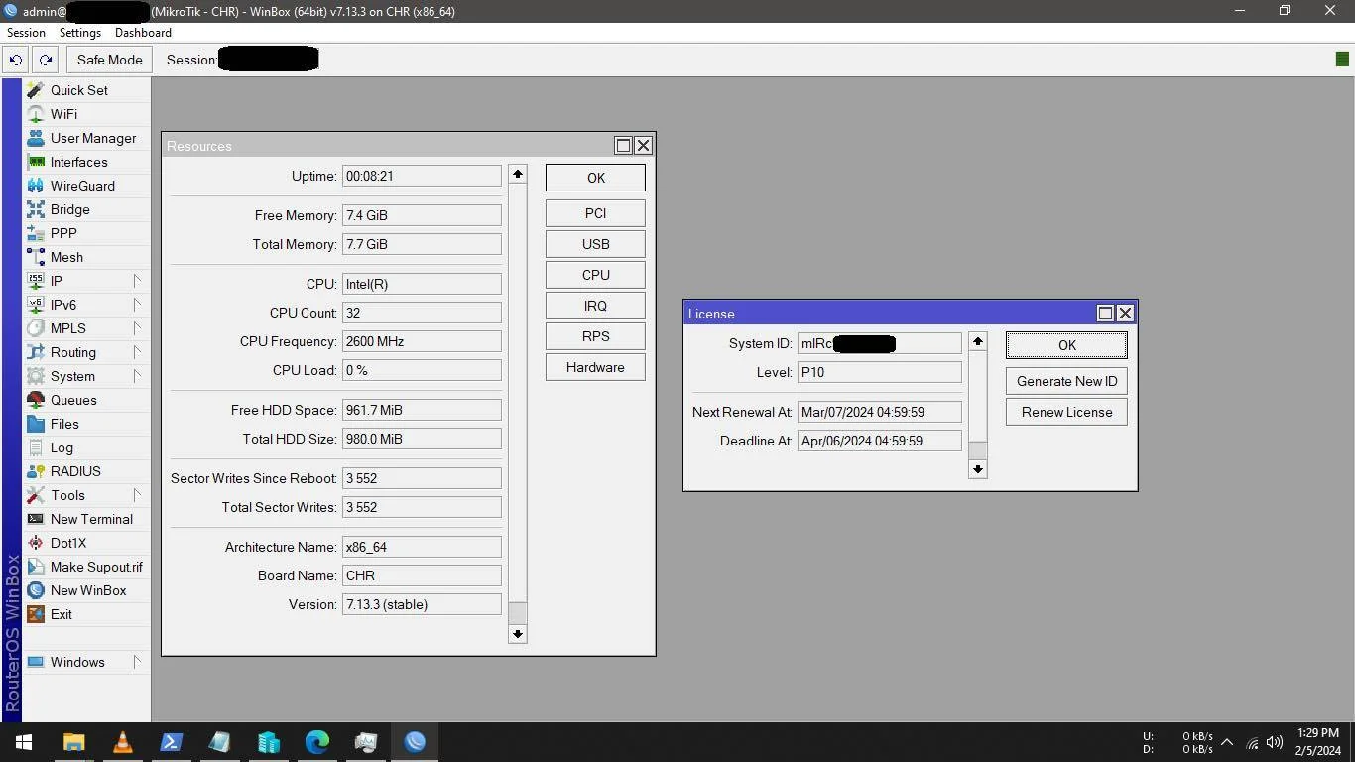Open User Manager in the sidebar
1355x762 pixels.
tap(86, 138)
